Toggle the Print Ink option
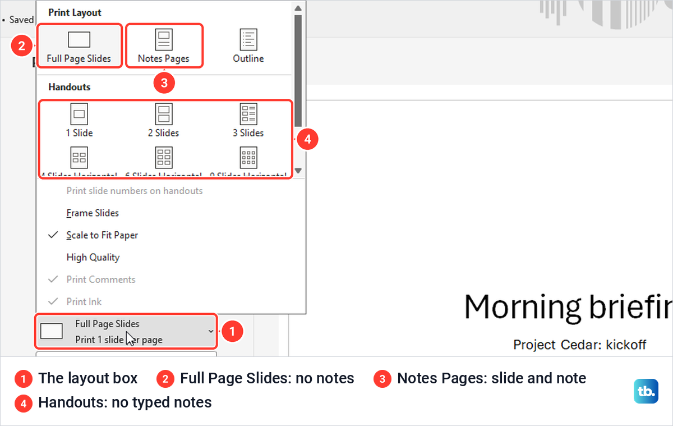Screen dimensions: 673x426 (84, 301)
